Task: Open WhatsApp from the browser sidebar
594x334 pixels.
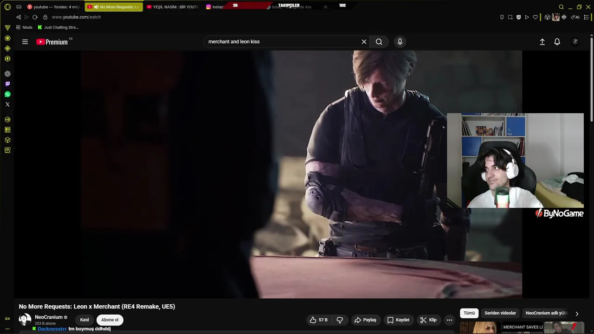Action: coord(7,94)
